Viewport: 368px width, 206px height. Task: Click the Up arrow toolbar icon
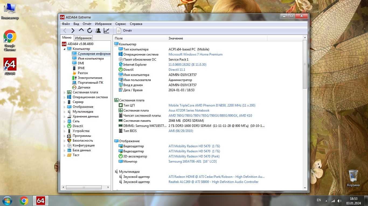click(x=81, y=30)
